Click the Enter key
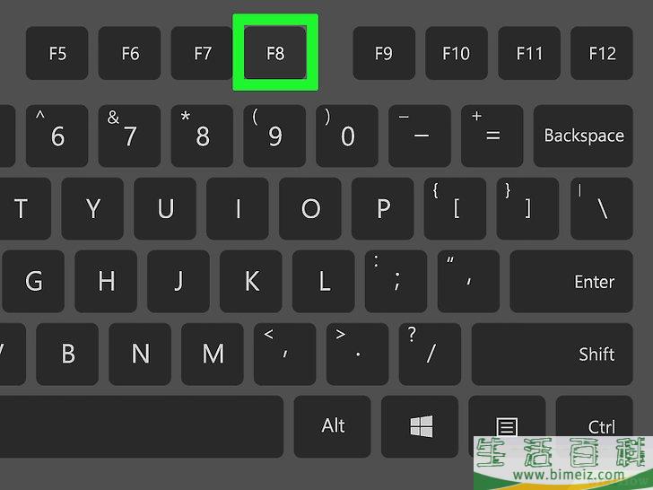 [x=571, y=281]
